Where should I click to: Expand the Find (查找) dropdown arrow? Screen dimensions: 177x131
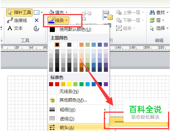point(167,12)
